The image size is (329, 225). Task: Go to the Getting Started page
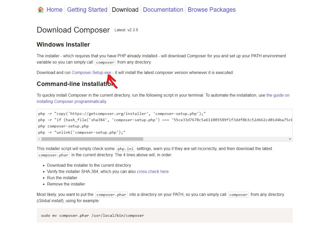click(87, 10)
